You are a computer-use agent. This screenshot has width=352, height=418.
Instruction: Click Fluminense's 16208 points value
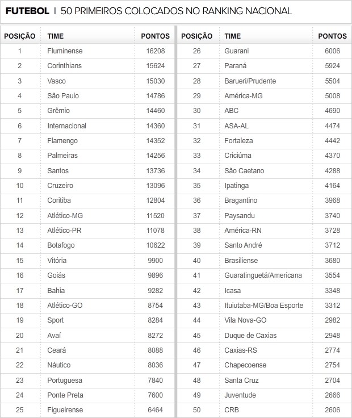(x=156, y=51)
